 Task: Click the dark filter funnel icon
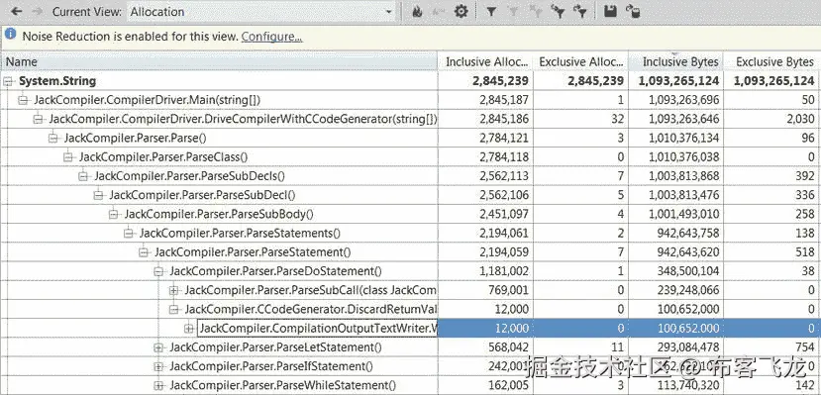tap(491, 11)
